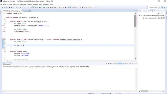Collapse the Name class fold on line 20

coord(6,51)
